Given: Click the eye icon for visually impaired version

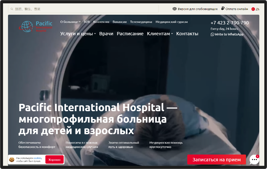Looking at the screenshot, I should pos(175,9).
